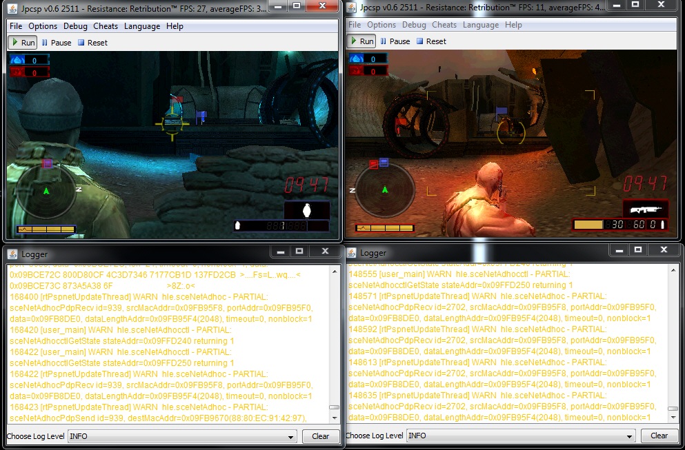Open Cheats menu in left Jpcsp window
This screenshot has height=450, width=685.
(x=106, y=26)
